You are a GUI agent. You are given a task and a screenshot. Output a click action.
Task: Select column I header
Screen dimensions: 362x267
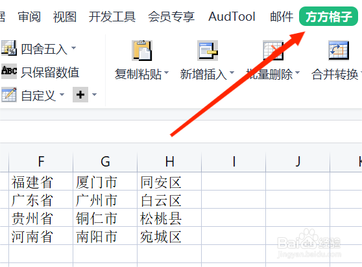click(234, 161)
